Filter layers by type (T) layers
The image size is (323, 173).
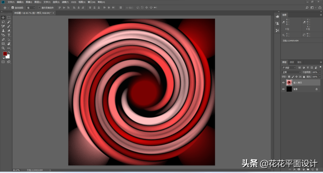click(308, 68)
